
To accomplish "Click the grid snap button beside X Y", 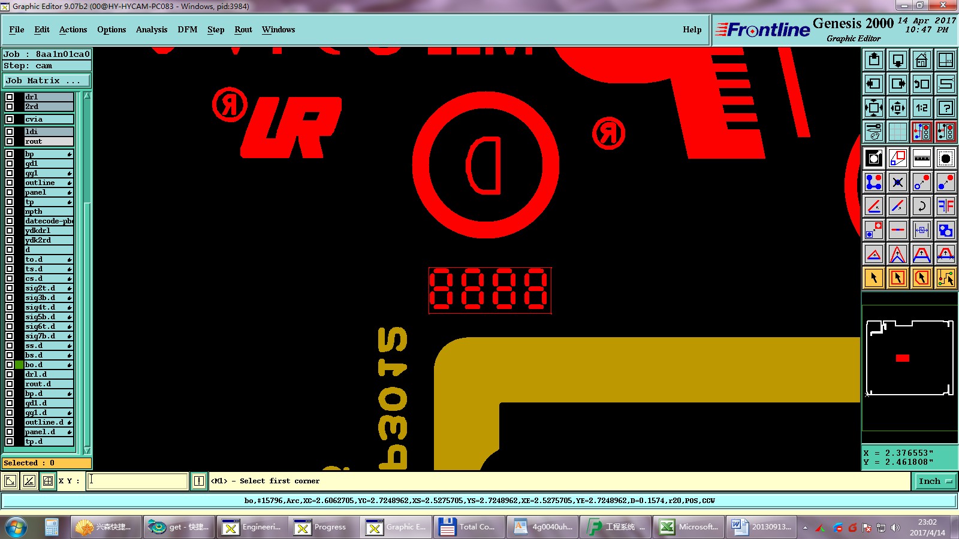I will [x=48, y=481].
